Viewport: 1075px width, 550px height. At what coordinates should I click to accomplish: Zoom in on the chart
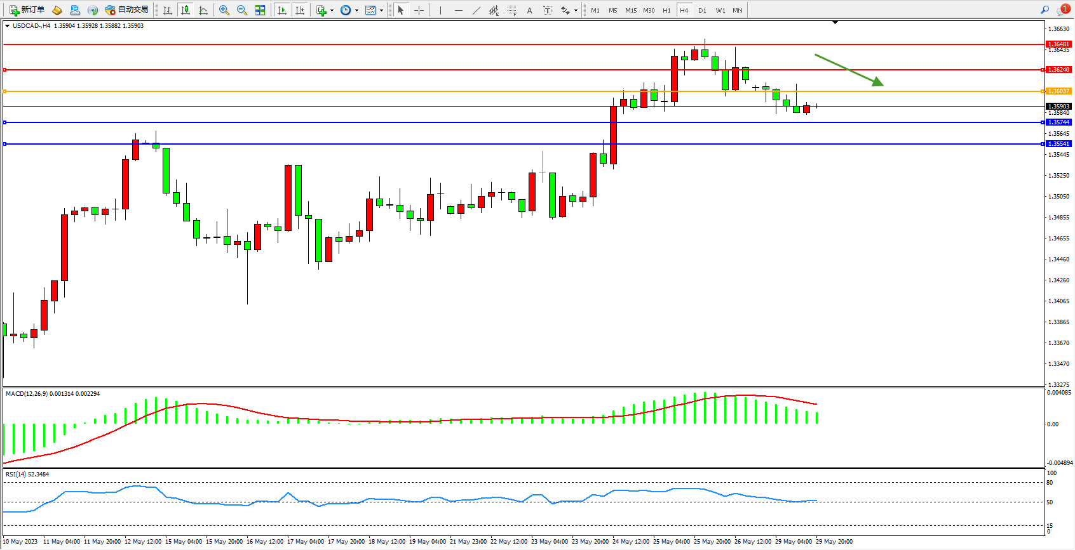(224, 10)
